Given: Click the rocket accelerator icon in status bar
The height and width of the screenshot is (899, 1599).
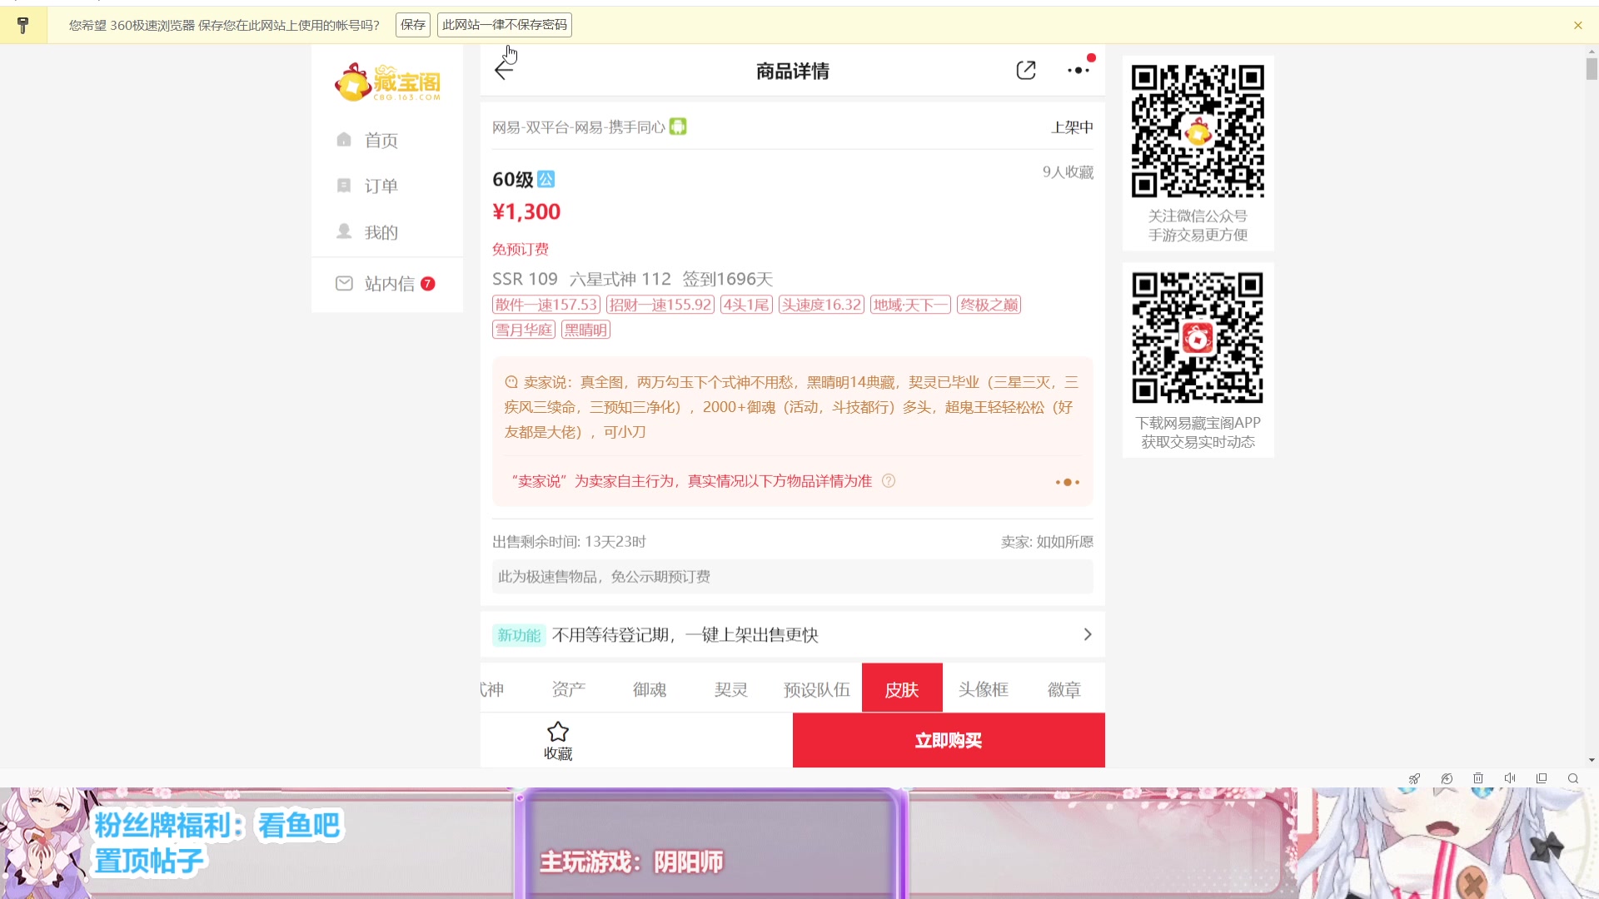Looking at the screenshot, I should [1414, 778].
